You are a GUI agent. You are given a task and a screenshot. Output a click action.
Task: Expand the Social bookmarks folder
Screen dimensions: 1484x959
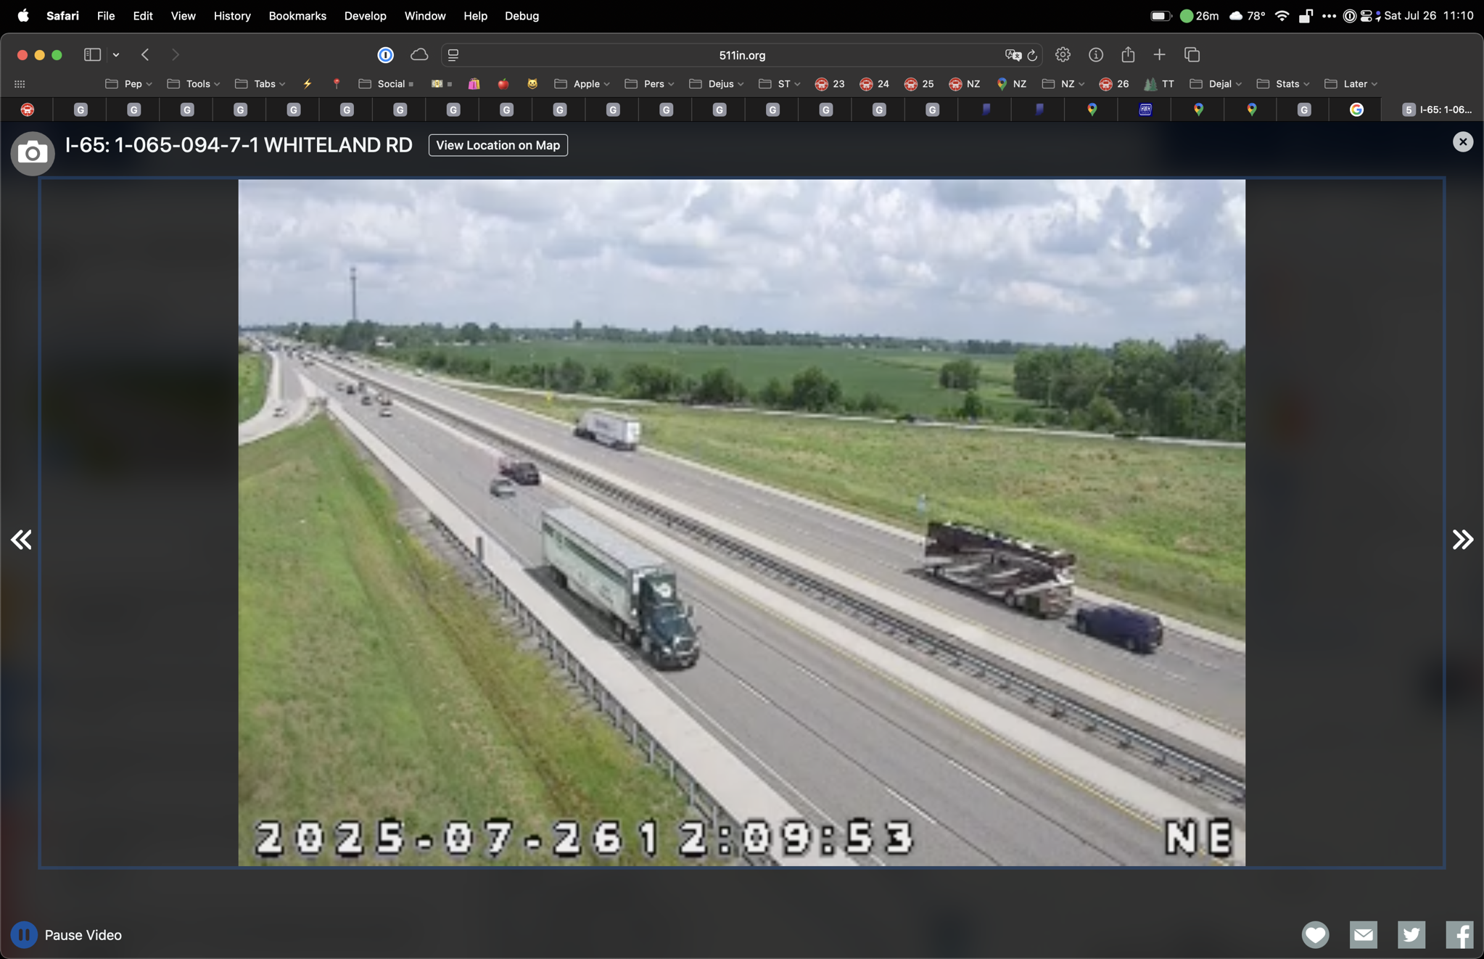(386, 84)
